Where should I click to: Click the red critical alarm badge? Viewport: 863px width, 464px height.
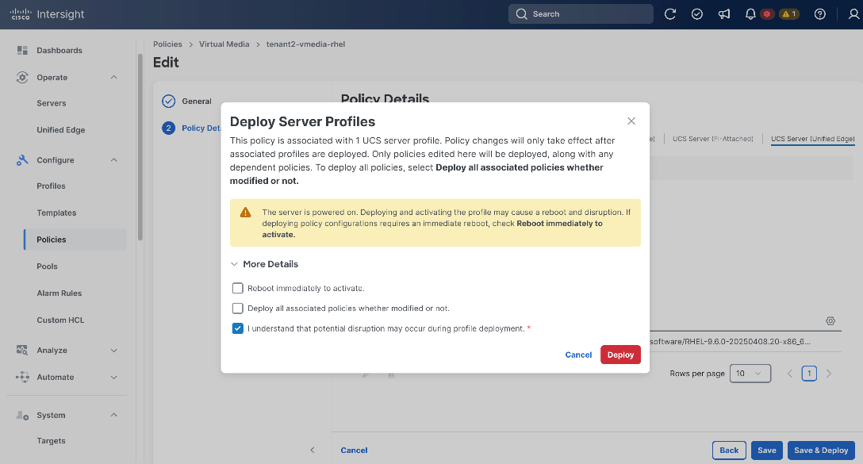coord(767,14)
